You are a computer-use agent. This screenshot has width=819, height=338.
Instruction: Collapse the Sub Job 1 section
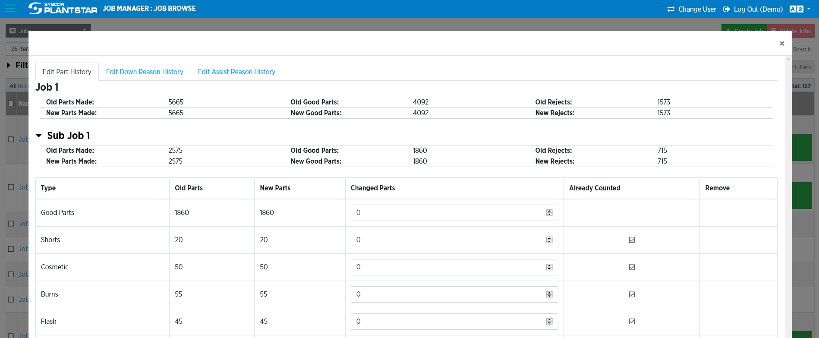point(39,136)
